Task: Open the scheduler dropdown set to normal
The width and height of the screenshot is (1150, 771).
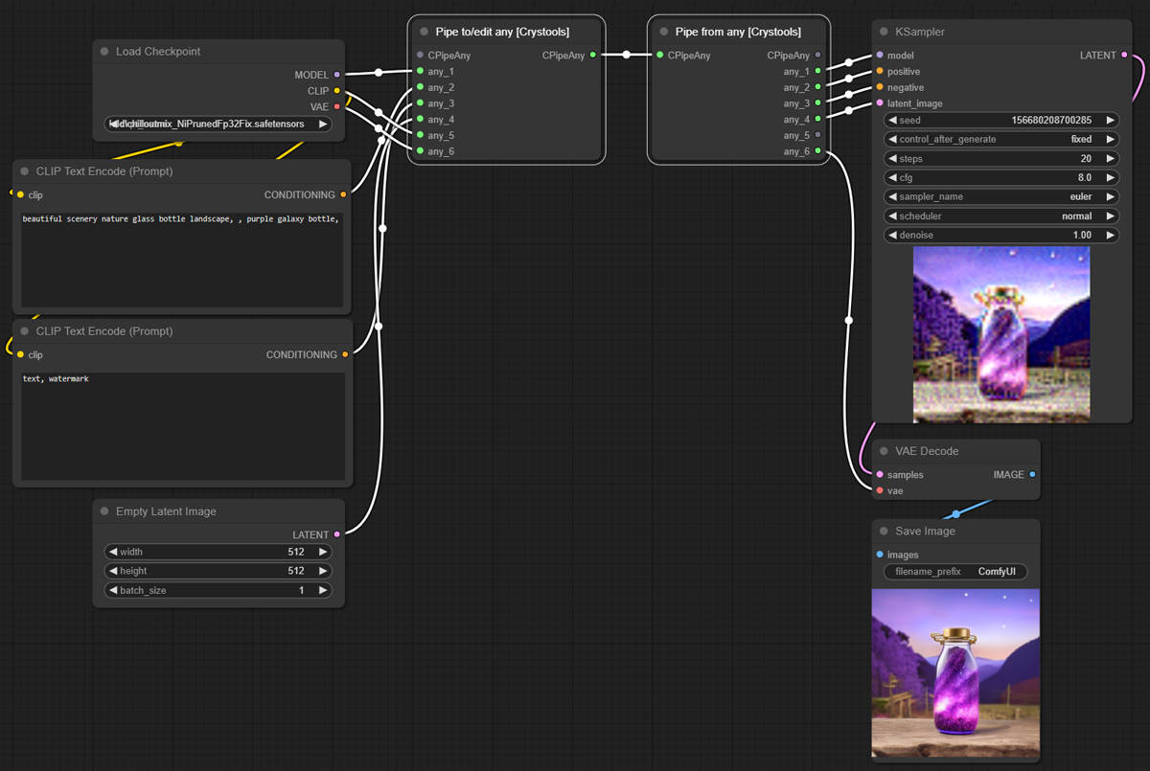Action: tap(1001, 215)
